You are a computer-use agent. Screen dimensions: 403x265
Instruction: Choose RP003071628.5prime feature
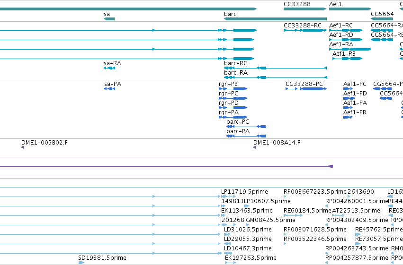coord(285,234)
